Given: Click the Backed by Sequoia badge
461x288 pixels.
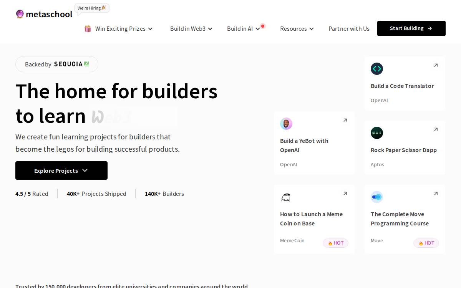Looking at the screenshot, I should pos(57,64).
